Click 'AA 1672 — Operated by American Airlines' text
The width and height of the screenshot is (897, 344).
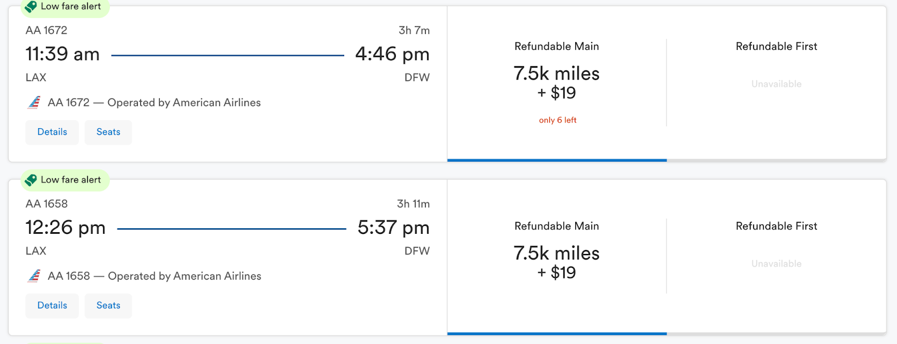point(154,102)
